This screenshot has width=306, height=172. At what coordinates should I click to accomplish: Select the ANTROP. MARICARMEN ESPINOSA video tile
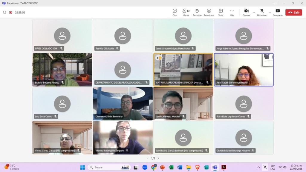183,70
